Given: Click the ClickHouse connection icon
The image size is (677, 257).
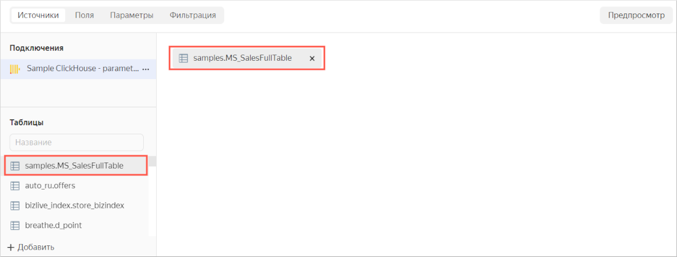Looking at the screenshot, I should (x=15, y=69).
